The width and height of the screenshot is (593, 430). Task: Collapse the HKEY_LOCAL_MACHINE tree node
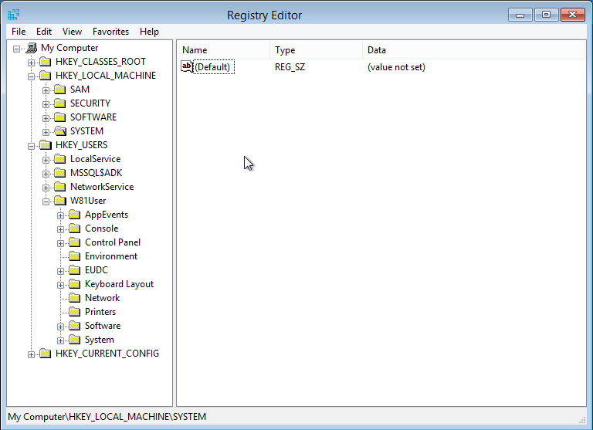(32, 76)
